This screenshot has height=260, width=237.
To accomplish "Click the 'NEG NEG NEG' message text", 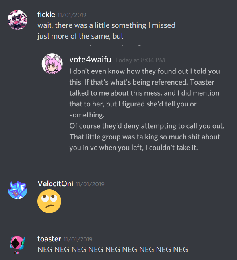I will coord(113,249).
